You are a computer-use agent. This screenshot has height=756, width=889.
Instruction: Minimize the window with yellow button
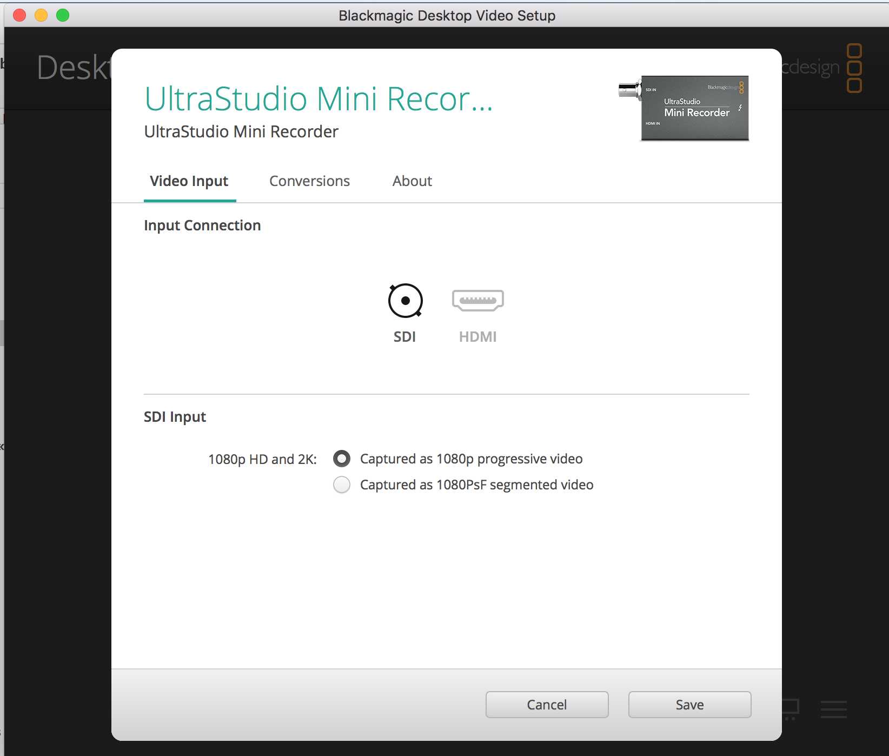pos(41,15)
